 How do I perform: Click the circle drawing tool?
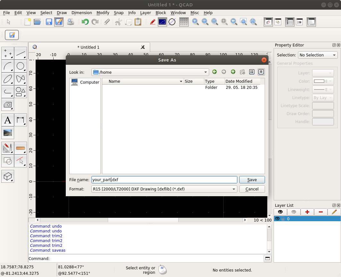(21, 66)
